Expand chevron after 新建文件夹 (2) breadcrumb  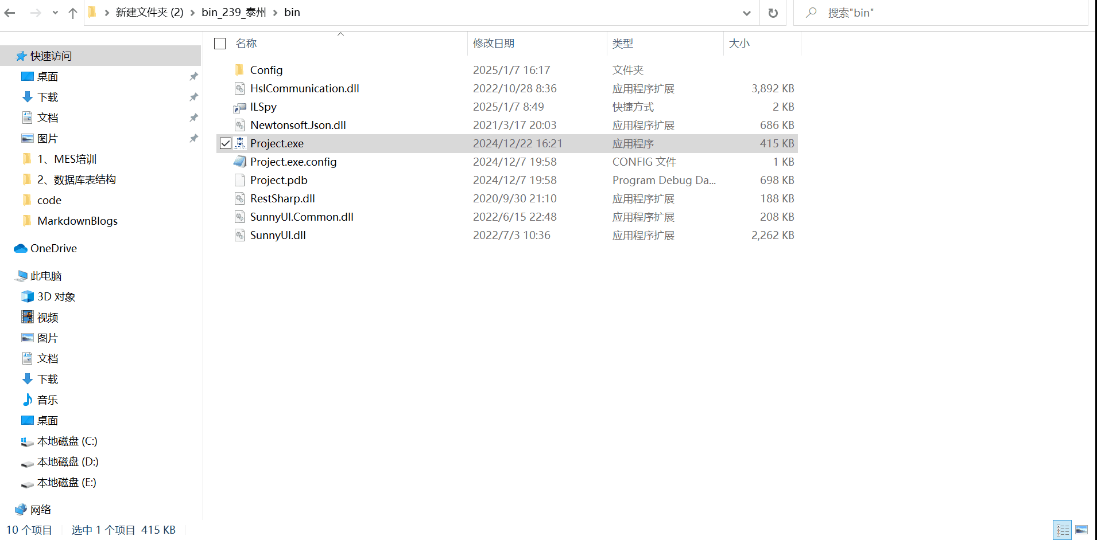click(x=193, y=13)
